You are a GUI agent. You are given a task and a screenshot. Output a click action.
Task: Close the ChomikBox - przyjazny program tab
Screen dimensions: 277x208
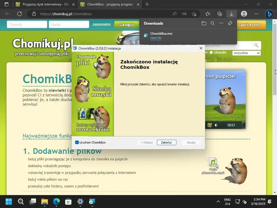click(x=138, y=4)
